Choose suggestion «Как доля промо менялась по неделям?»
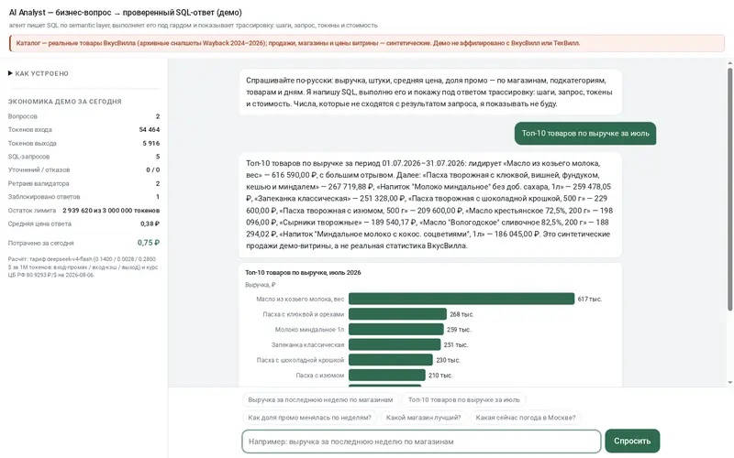Viewport: 734px width, 458px height. coord(309,418)
